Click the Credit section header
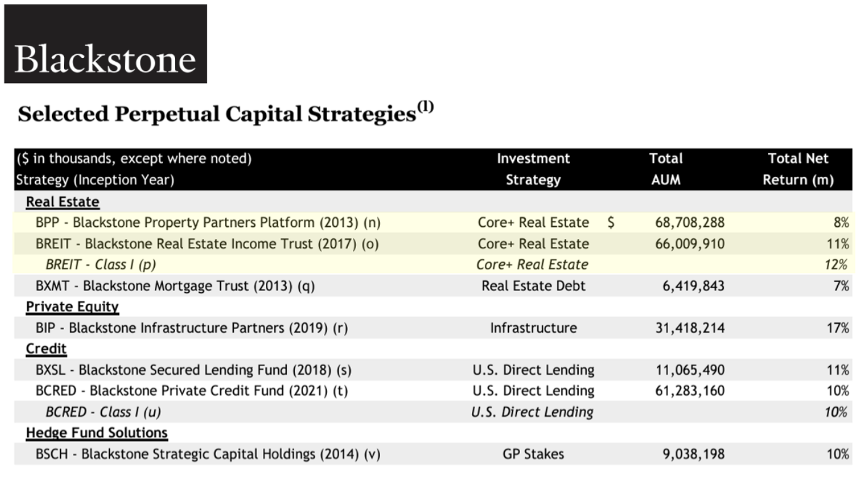The height and width of the screenshot is (477, 860). click(x=46, y=349)
